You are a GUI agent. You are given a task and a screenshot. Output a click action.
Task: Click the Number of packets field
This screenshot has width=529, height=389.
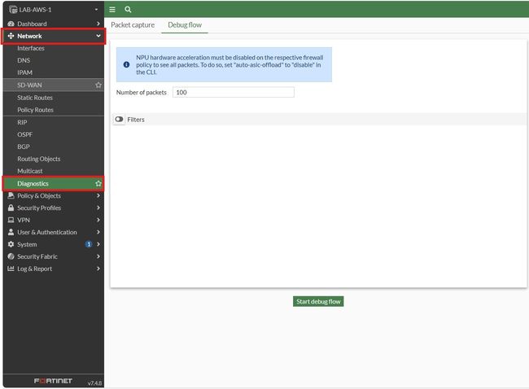click(x=233, y=92)
